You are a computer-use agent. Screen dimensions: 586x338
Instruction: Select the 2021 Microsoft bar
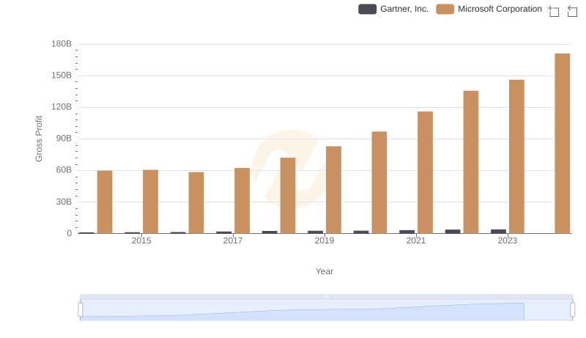pos(426,172)
